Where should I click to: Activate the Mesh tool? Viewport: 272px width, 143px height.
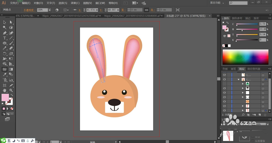pos(5,69)
